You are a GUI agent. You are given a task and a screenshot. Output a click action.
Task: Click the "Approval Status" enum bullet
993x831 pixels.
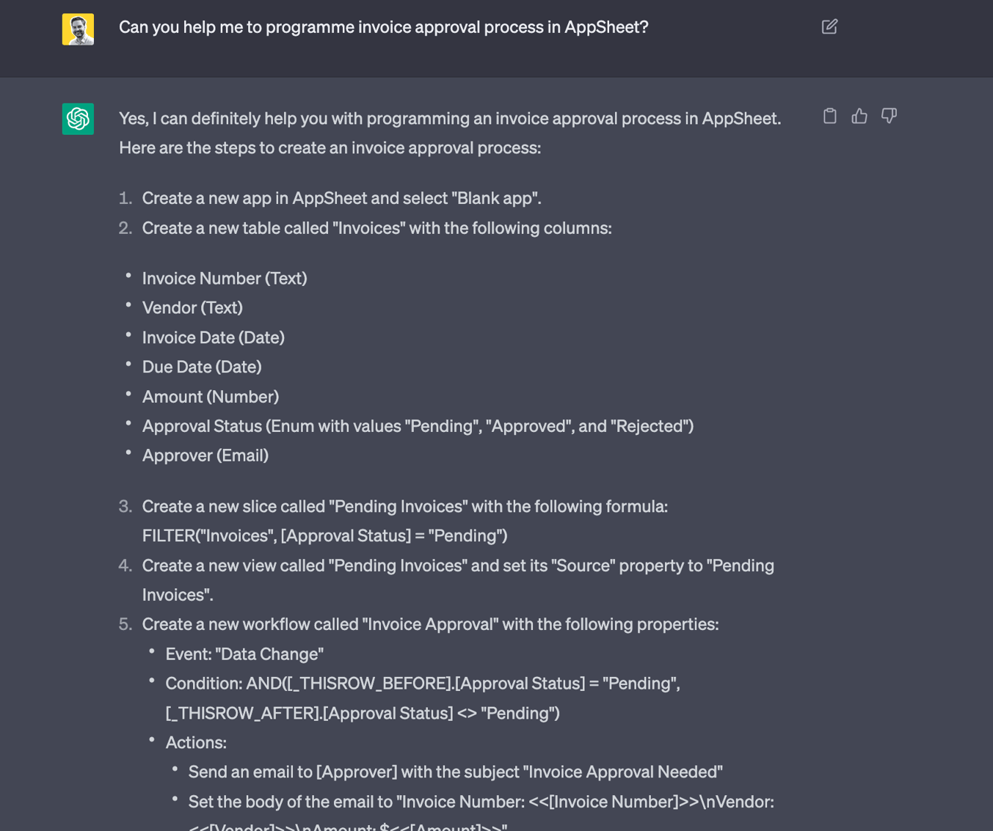click(418, 425)
